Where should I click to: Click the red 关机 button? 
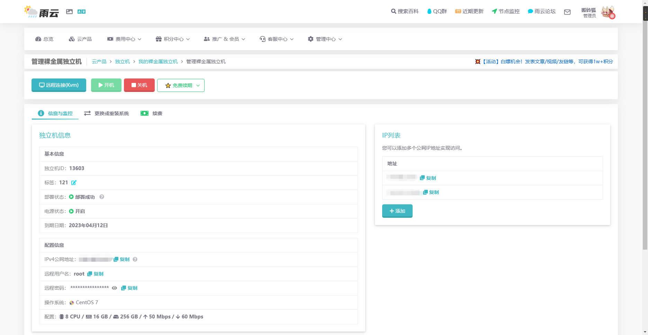tap(139, 85)
